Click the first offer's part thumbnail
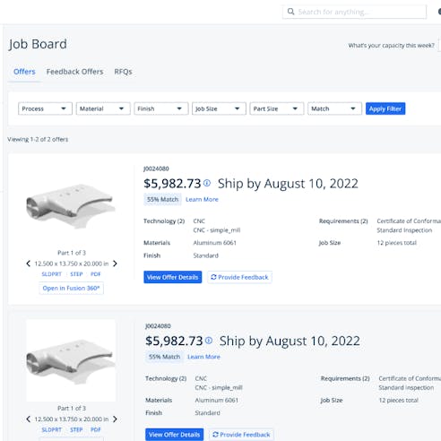441x441 pixels. point(71,203)
